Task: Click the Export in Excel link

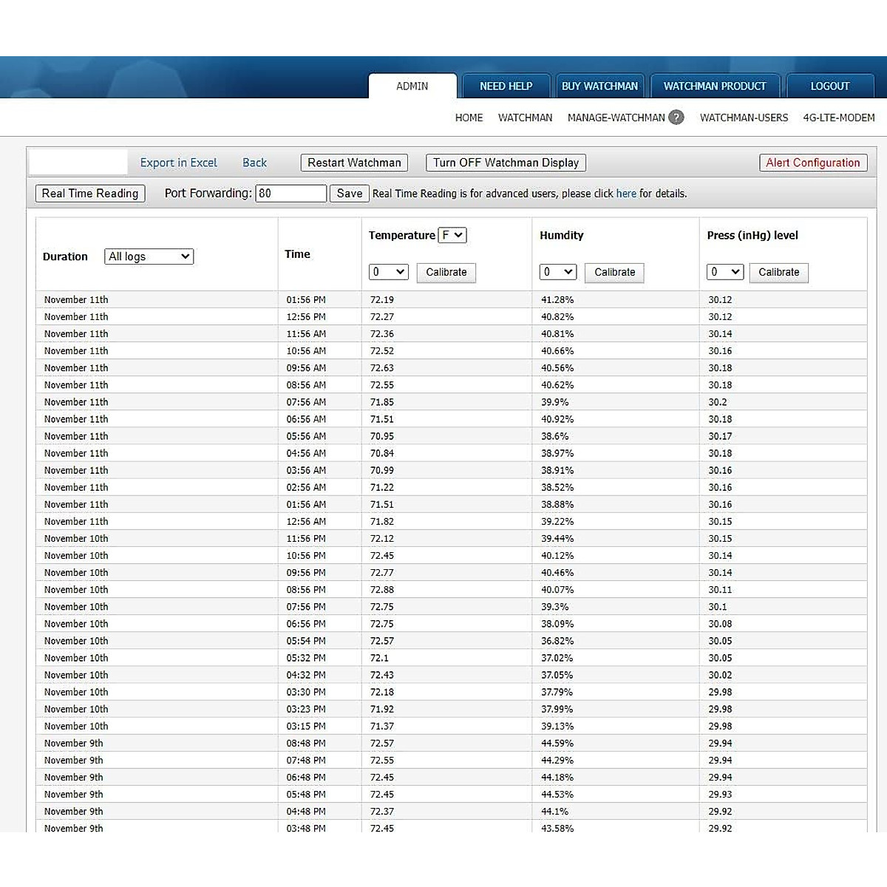Action: 178,163
